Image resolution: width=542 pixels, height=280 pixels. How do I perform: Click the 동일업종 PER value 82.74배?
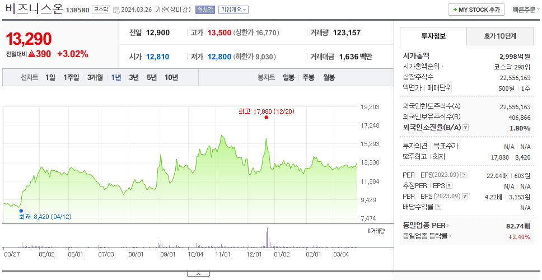point(518,226)
